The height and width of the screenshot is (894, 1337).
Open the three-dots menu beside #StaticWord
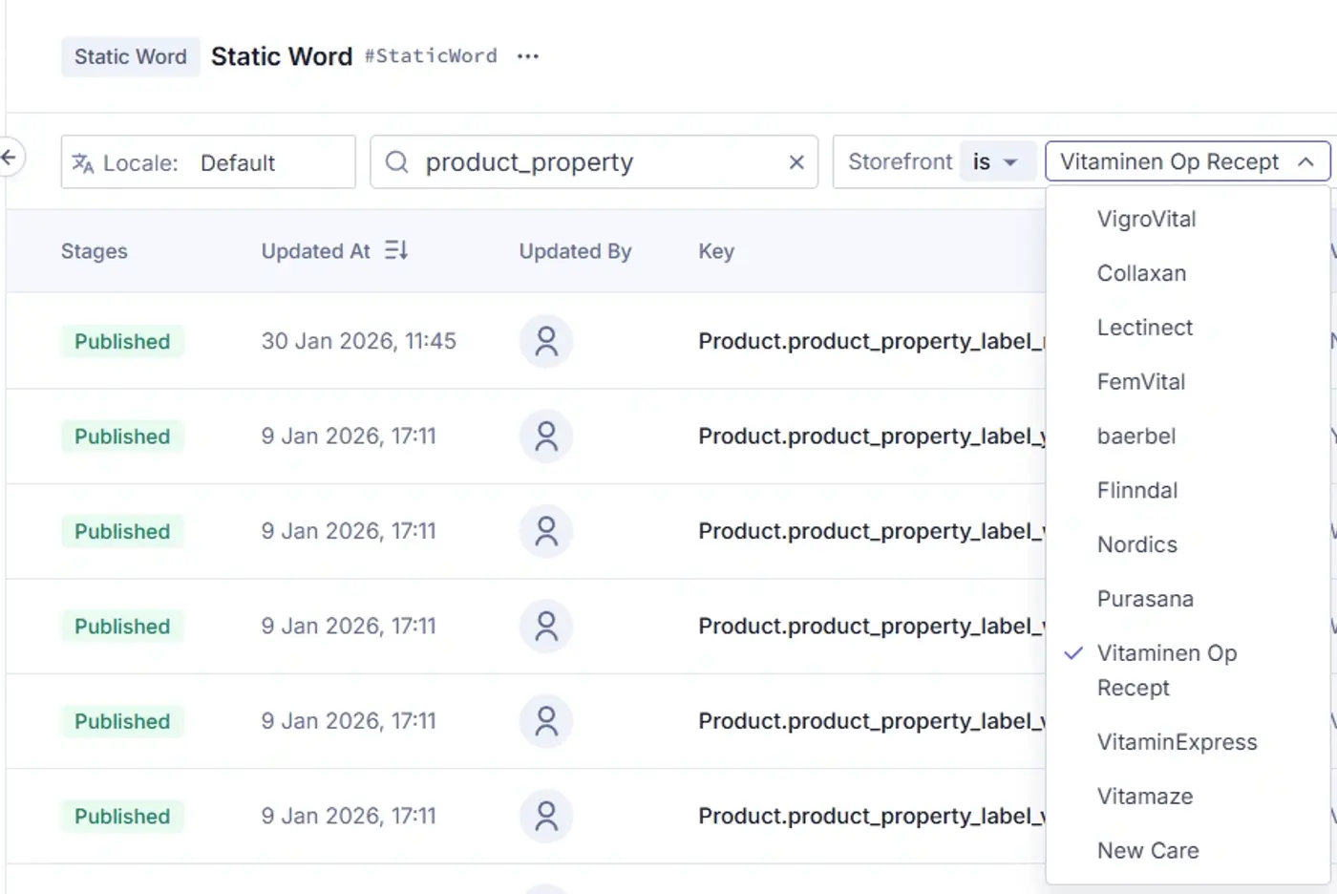[x=528, y=56]
